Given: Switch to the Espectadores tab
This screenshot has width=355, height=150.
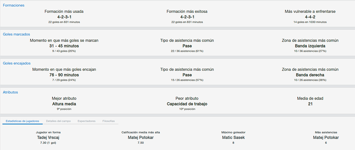Looking at the screenshot, I should 87,121.
